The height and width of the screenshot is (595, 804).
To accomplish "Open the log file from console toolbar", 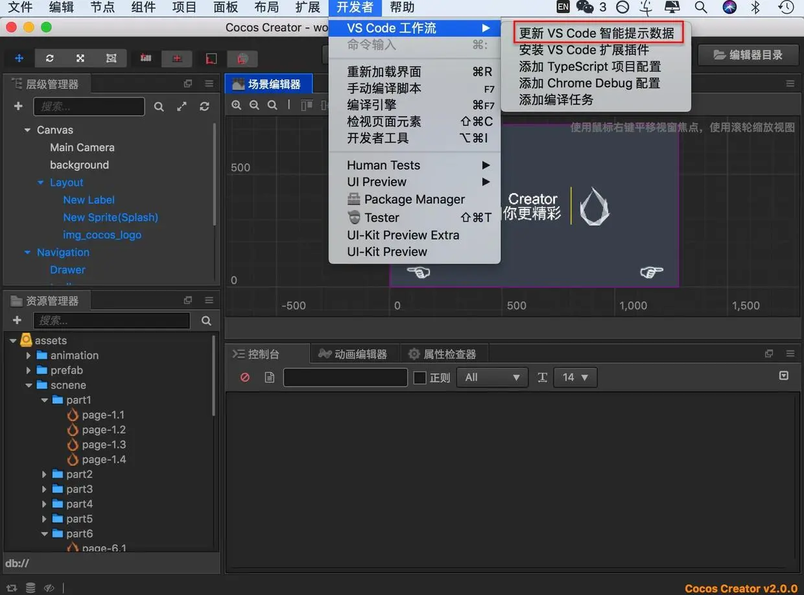I will pos(269,377).
